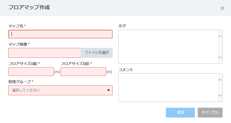
Task: Click the 管理グループ dropdown arrow icon
Action: 109,90
